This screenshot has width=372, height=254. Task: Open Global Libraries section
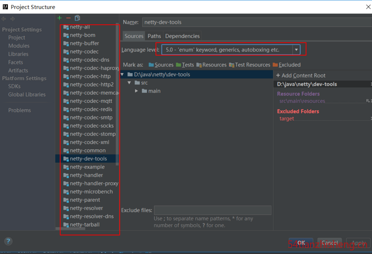point(27,94)
